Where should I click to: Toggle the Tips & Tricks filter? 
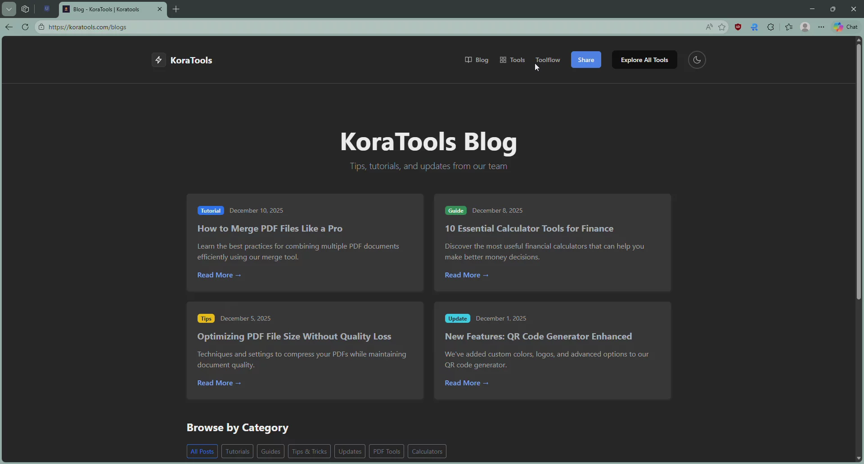click(309, 451)
